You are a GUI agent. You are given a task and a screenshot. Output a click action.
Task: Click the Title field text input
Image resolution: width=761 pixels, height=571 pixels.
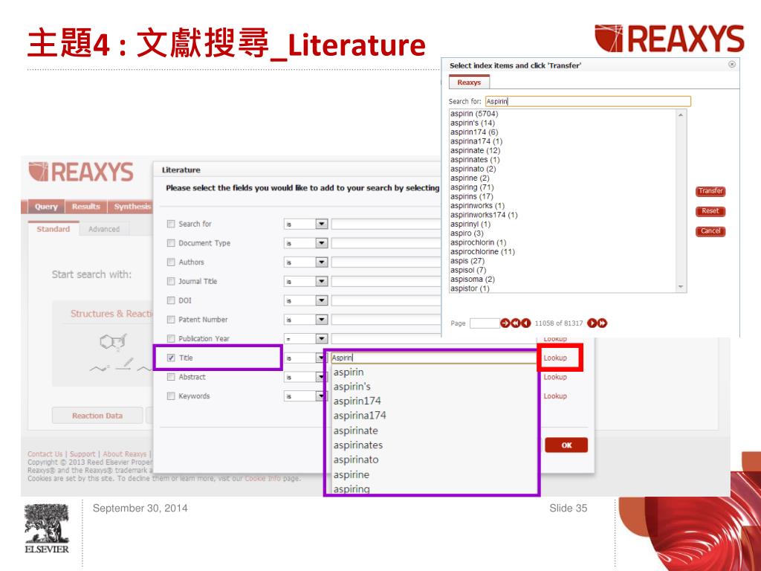pyautogui.click(x=433, y=358)
